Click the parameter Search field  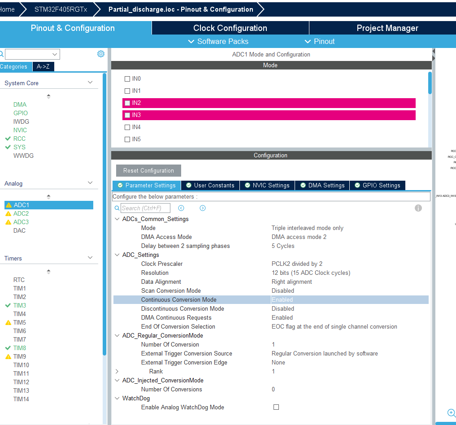[145, 208]
